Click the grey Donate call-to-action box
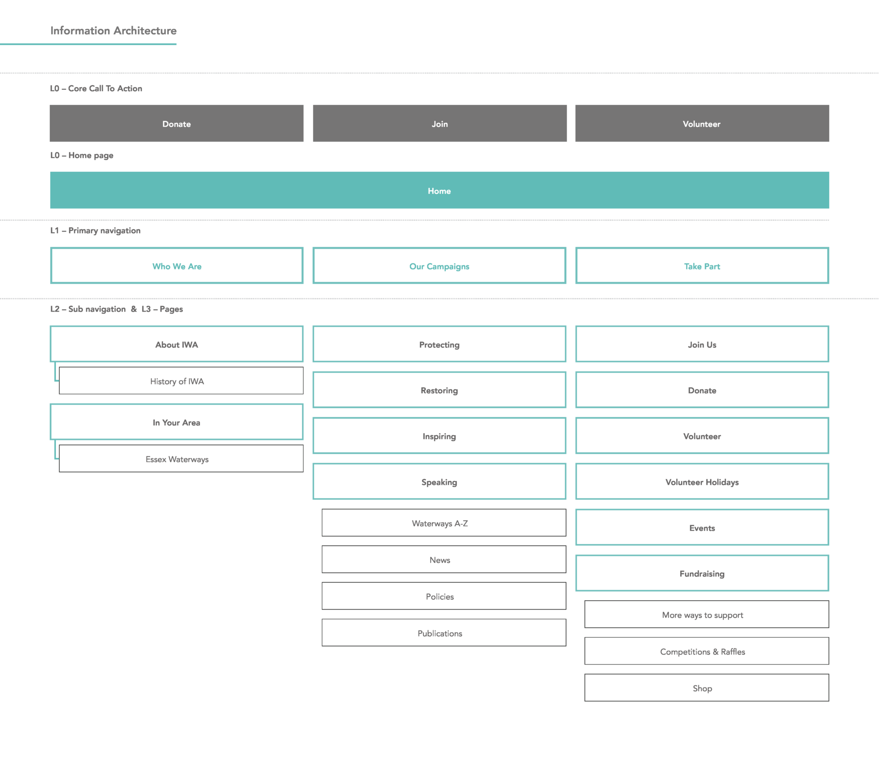The width and height of the screenshot is (879, 763). pyautogui.click(x=177, y=123)
